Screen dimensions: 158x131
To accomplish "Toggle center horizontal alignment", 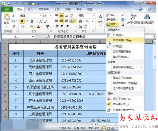I will tap(61, 21).
